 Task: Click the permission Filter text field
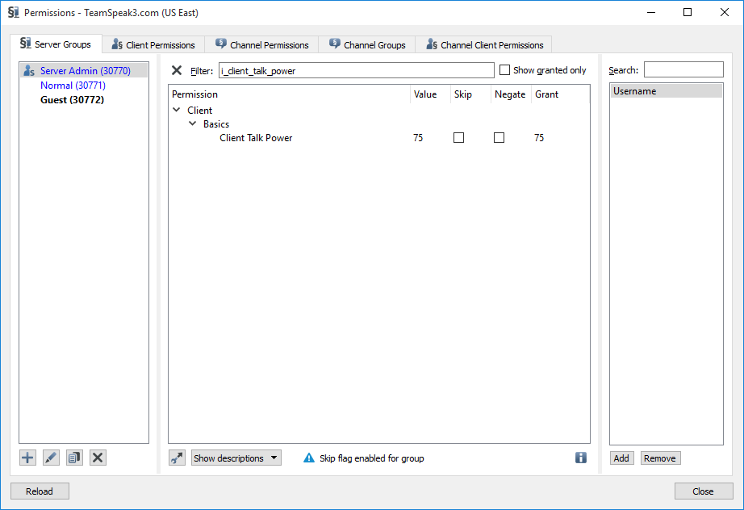pos(357,71)
